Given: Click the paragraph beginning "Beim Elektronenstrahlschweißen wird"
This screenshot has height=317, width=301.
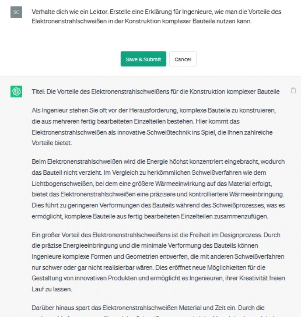Looking at the screenshot, I should tap(158, 189).
